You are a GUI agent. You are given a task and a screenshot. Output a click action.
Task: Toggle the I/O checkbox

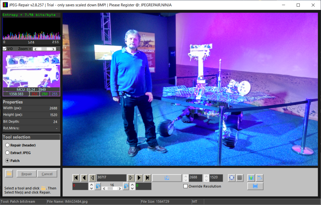[5, 49]
